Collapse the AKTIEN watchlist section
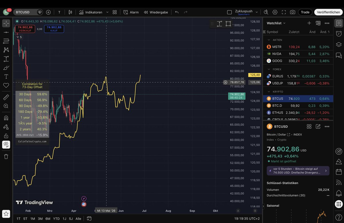 tap(269, 40)
